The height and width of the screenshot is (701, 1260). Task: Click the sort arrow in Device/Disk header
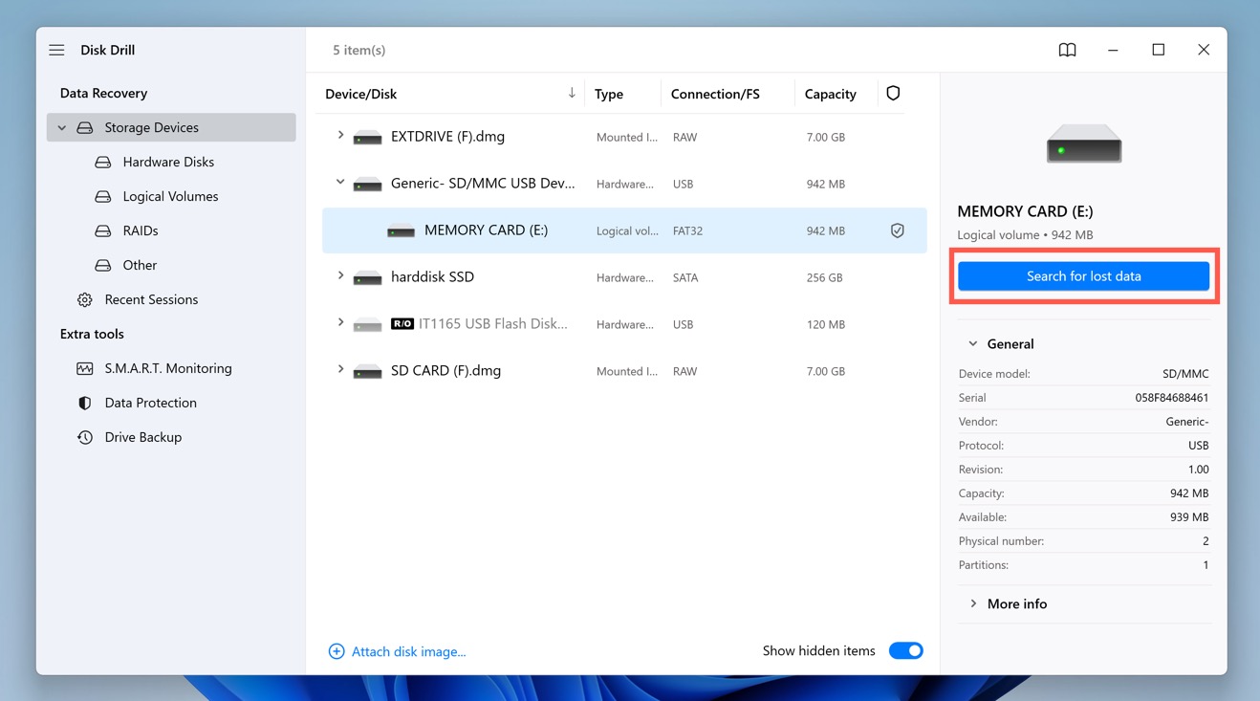[572, 93]
